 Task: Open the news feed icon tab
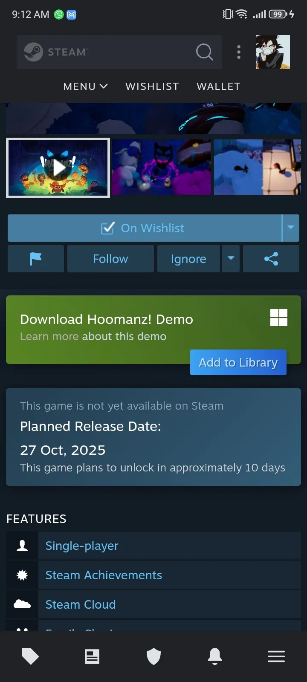pyautogui.click(x=92, y=656)
